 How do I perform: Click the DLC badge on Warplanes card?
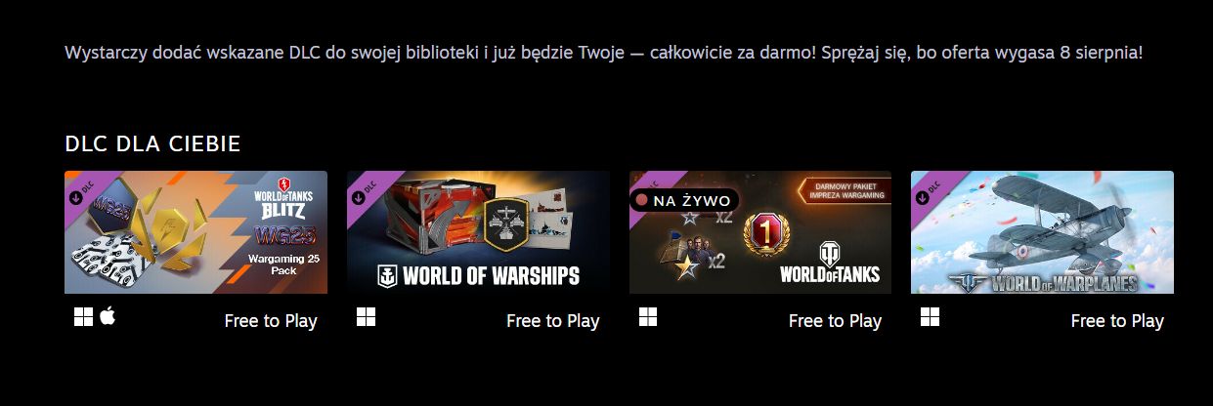pyautogui.click(x=926, y=186)
